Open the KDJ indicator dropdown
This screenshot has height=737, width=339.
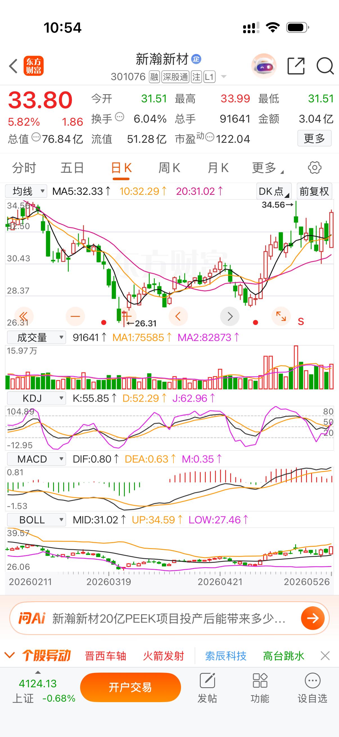(x=36, y=398)
